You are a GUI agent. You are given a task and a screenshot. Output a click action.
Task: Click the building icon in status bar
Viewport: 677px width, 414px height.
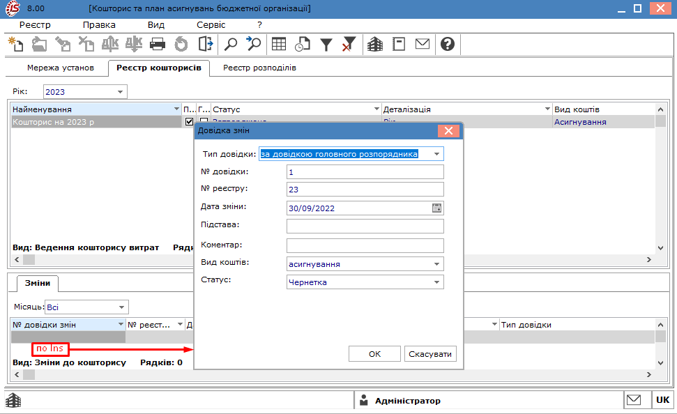point(13,400)
